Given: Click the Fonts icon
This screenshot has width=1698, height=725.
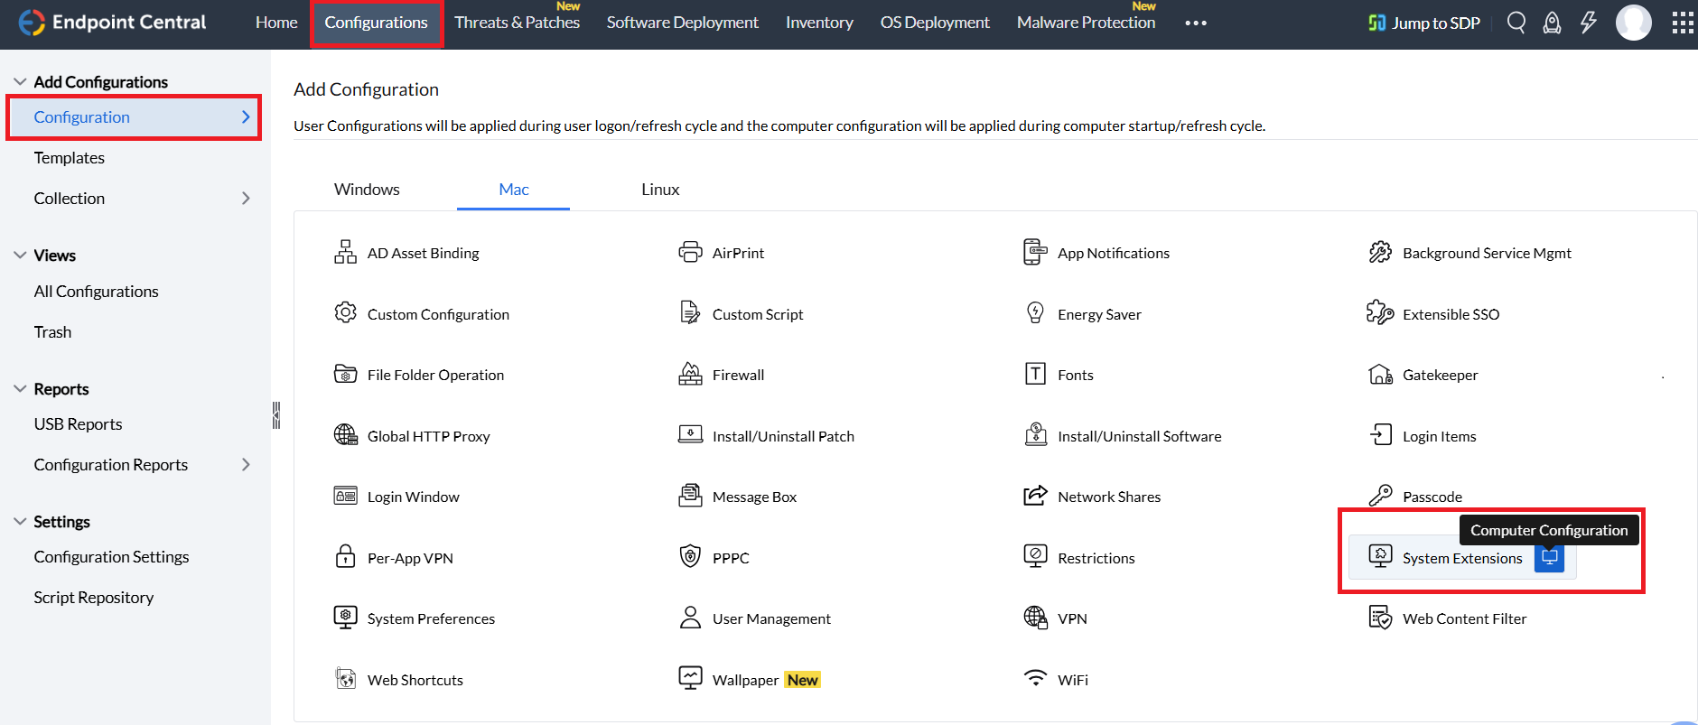Looking at the screenshot, I should click(1035, 374).
